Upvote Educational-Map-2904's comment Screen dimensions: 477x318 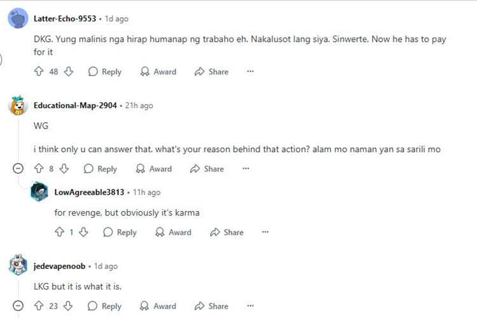[38, 169]
